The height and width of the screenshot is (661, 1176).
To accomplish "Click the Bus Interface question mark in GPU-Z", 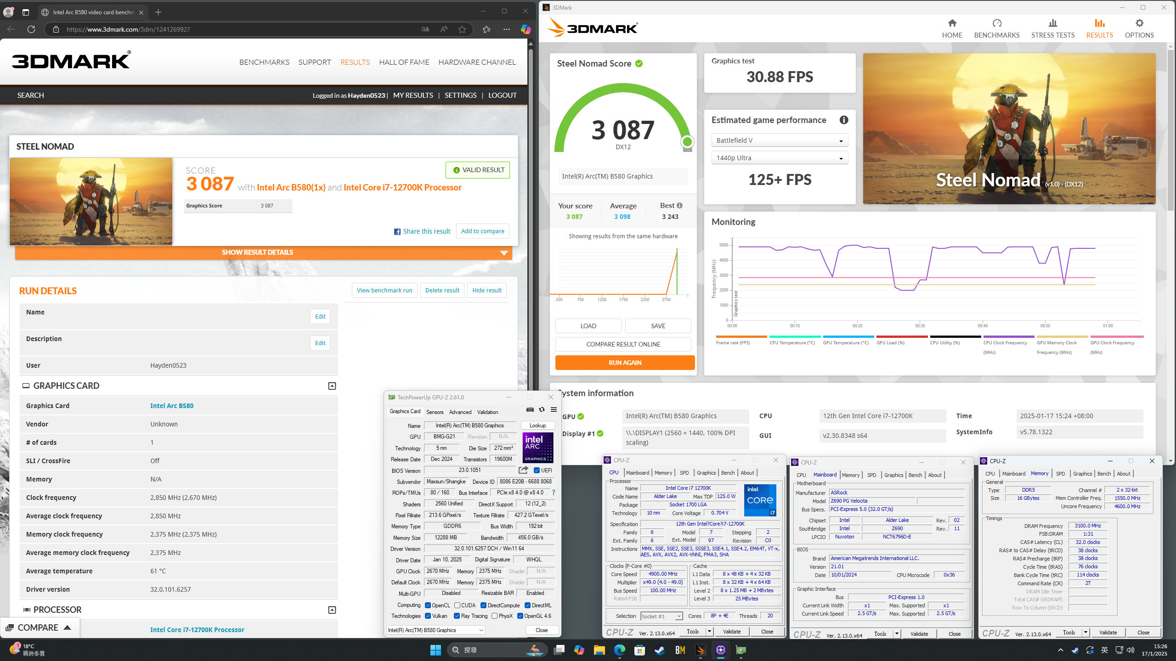I will click(554, 493).
